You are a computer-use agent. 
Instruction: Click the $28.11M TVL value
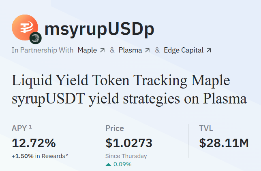point(224,143)
